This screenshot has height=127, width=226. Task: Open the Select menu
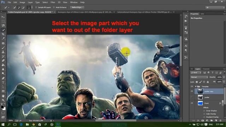click(x=45, y=2)
